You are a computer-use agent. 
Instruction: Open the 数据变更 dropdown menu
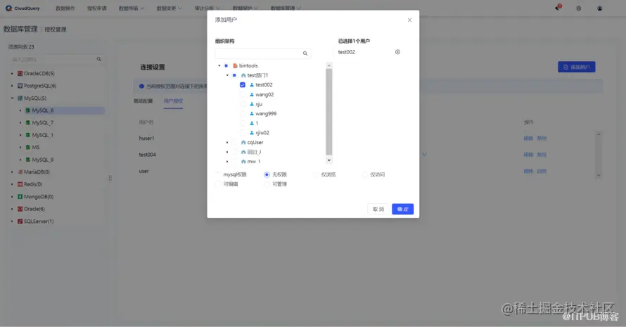coord(170,8)
